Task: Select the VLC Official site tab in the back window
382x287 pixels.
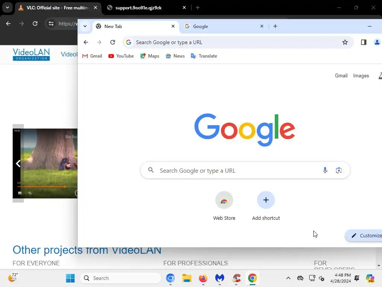Action: 58,8
